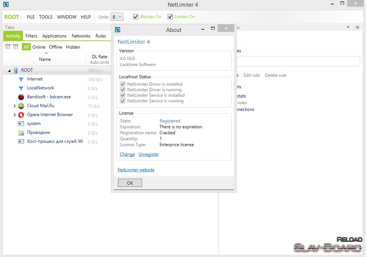Click the LocalNetwork filter funnel icon
This screenshot has width=366, height=257.
coord(21,88)
